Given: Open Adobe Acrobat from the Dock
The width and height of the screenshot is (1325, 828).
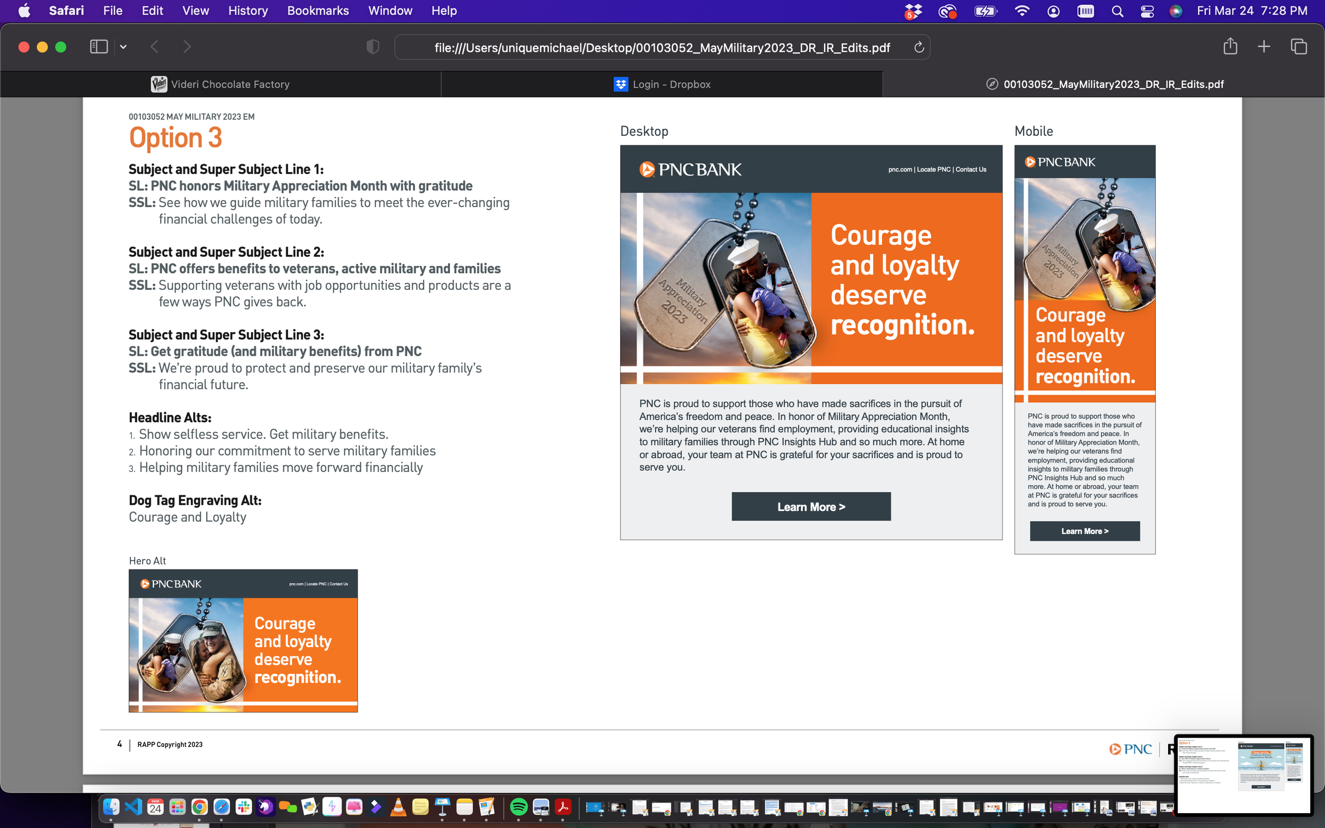Looking at the screenshot, I should (x=562, y=807).
